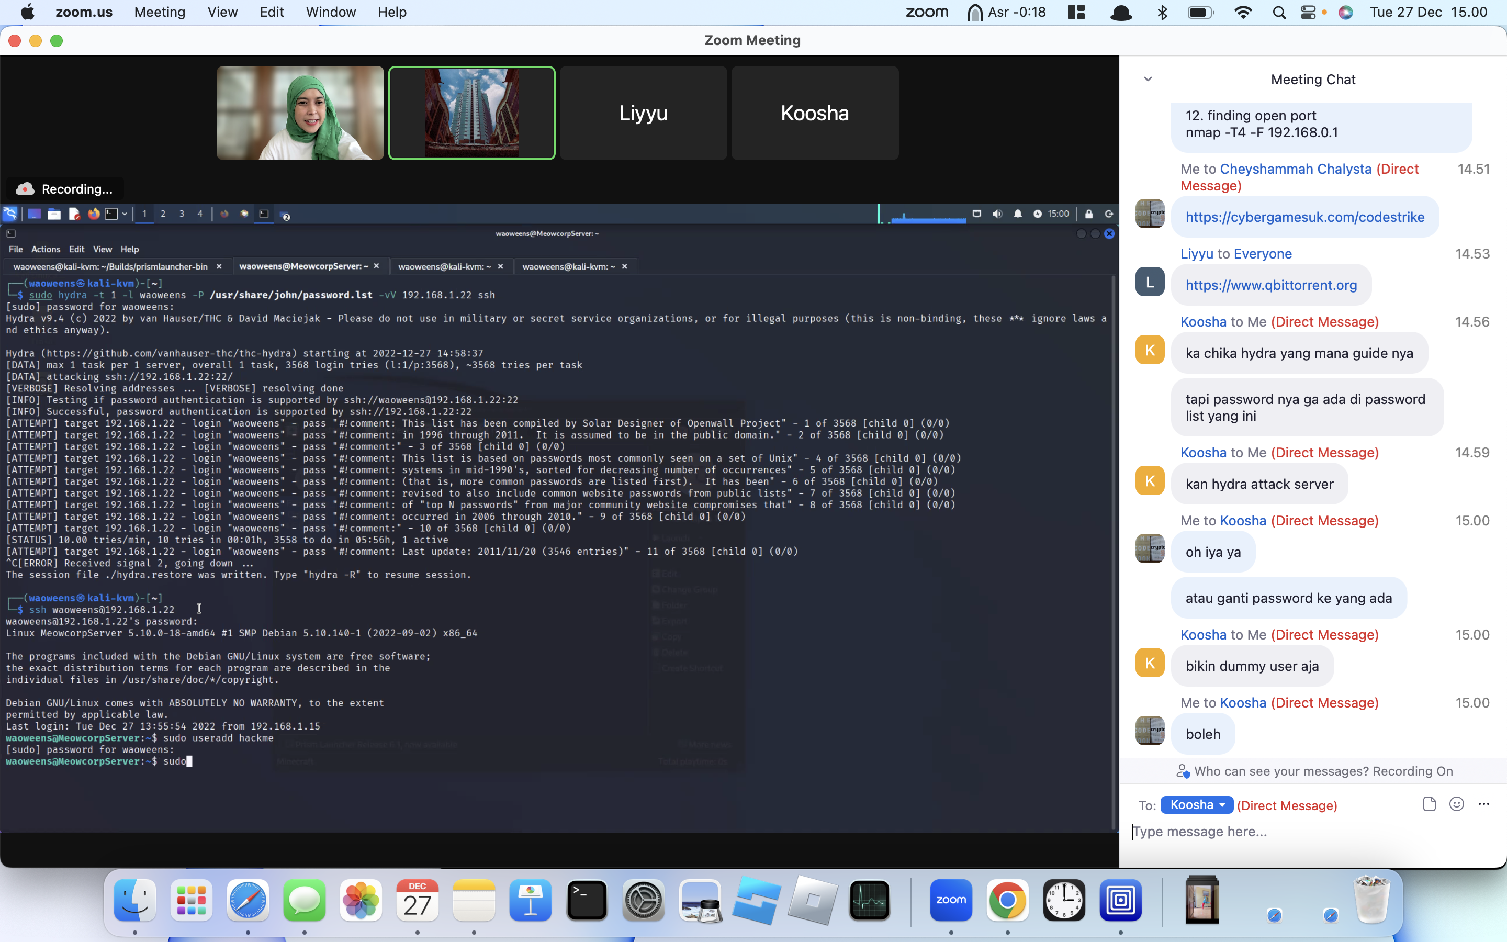Close the waoweens@MeowcorpServer terminal tab
Viewport: 1507px width, 942px height.
tap(376, 266)
